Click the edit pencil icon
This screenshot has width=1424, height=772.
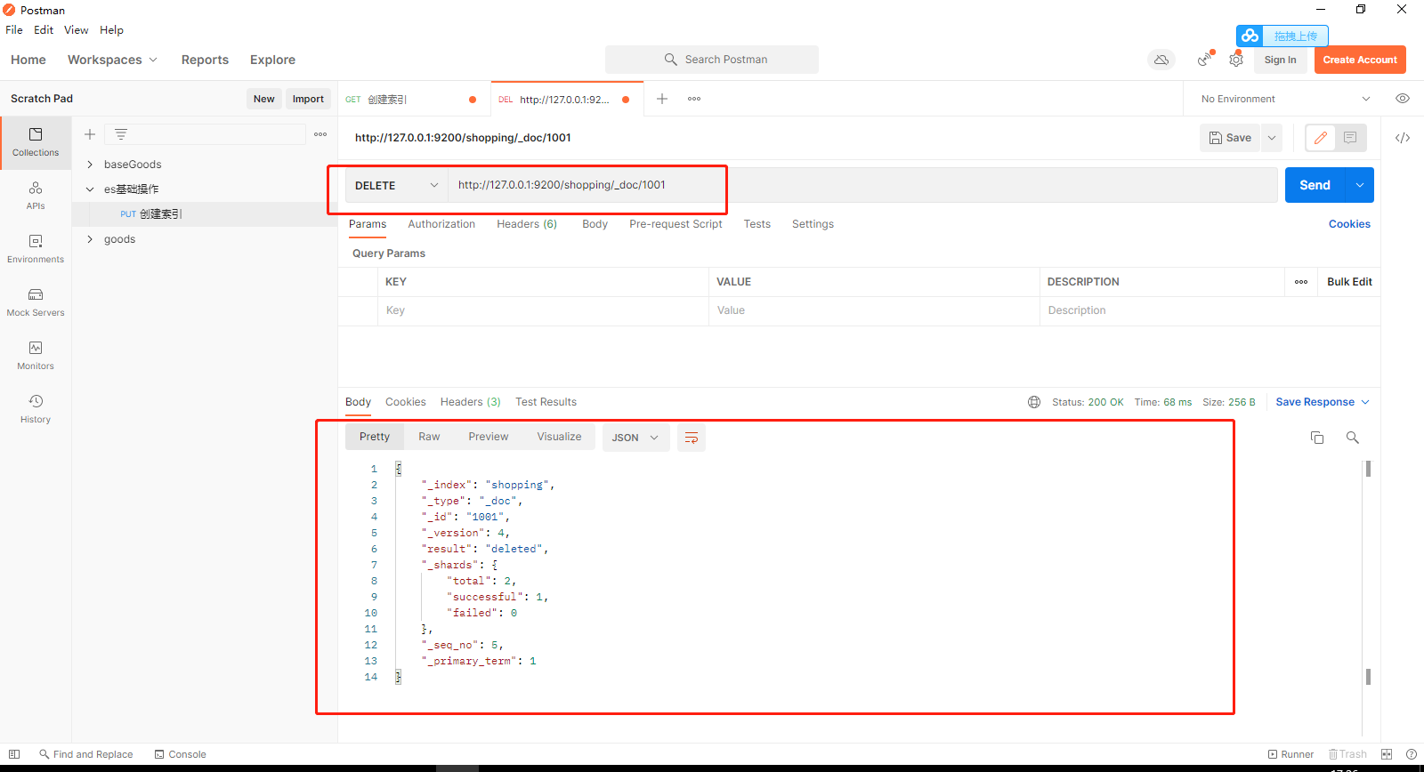click(1321, 138)
